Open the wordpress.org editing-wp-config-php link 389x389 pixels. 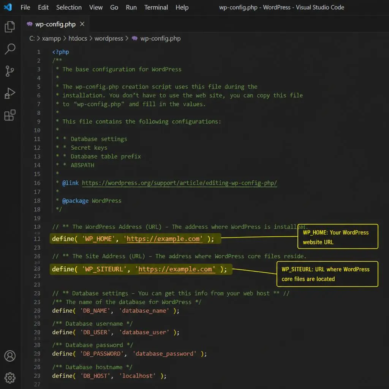[179, 183]
